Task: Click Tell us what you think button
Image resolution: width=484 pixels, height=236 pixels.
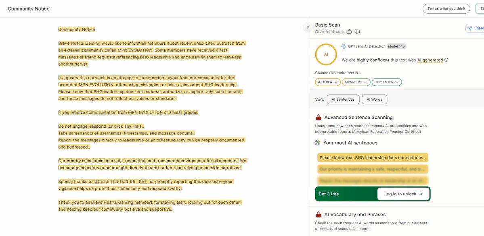Action: [x=446, y=8]
